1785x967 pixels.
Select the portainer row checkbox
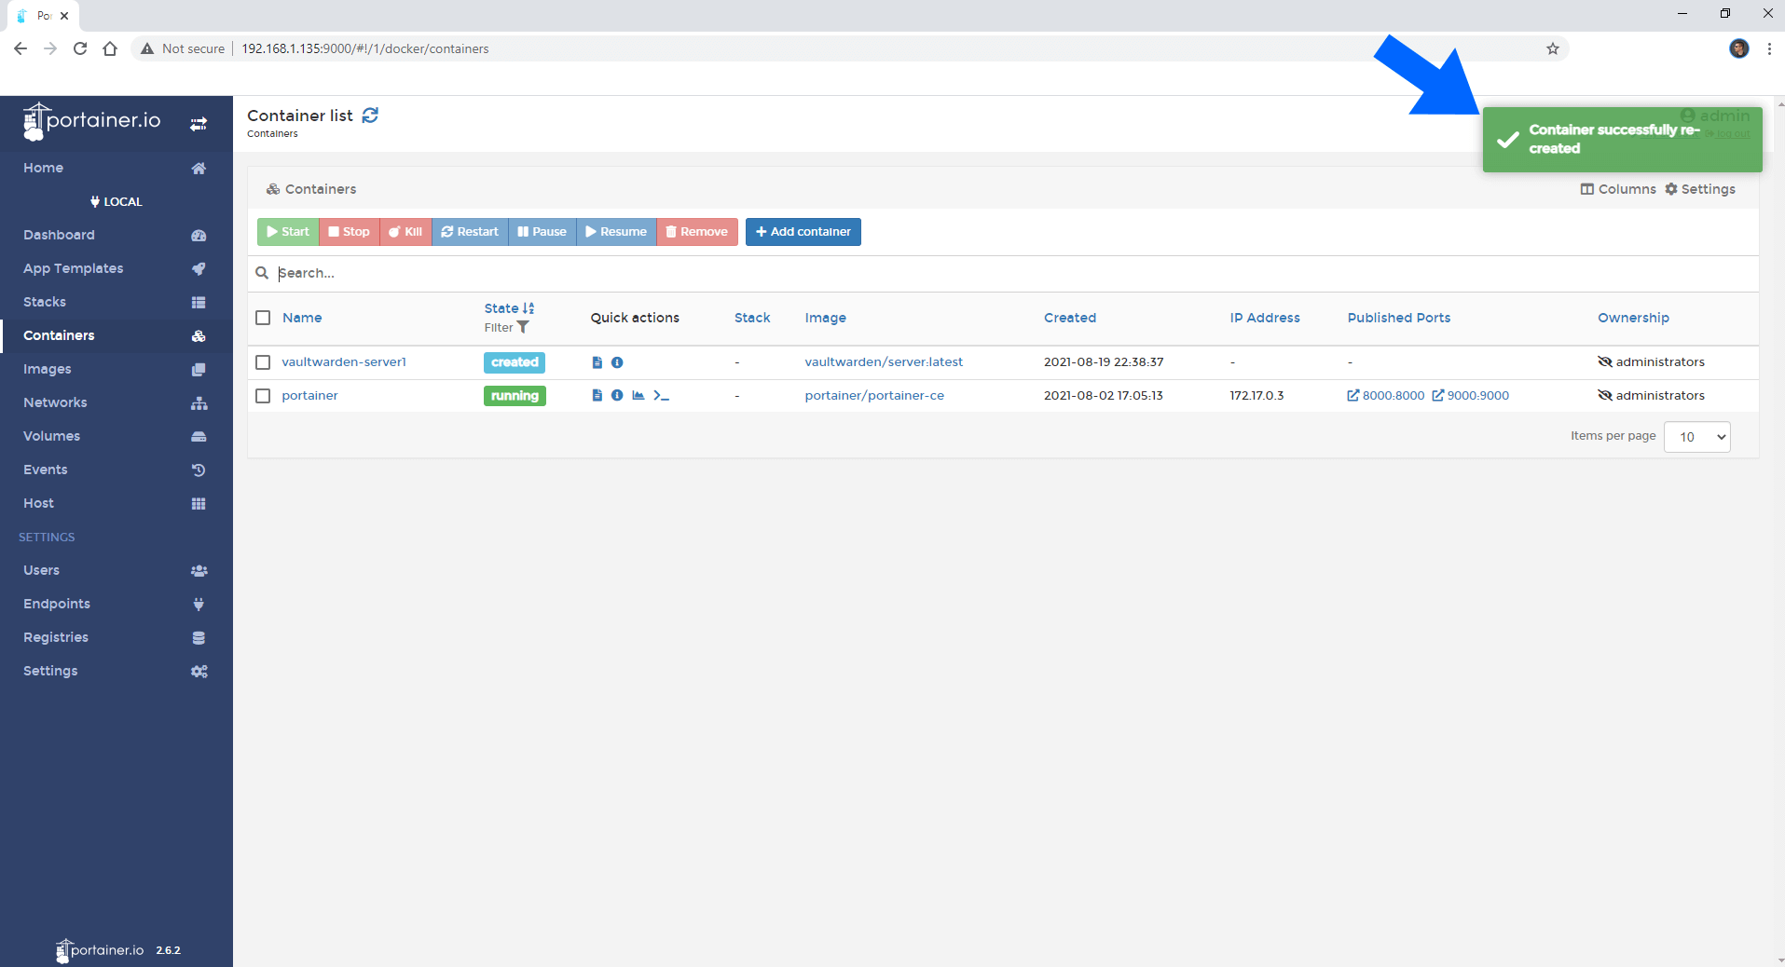263,396
